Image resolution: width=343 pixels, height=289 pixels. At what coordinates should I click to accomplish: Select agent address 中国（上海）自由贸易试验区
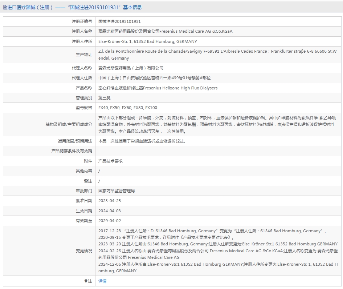click(x=154, y=78)
